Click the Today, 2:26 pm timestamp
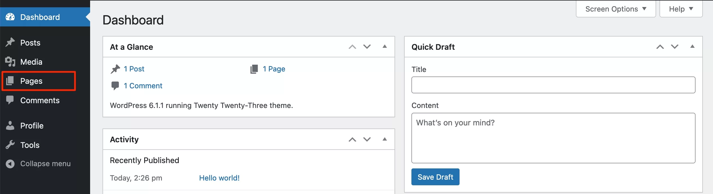Screen dimensions: 713x194 tap(136, 178)
